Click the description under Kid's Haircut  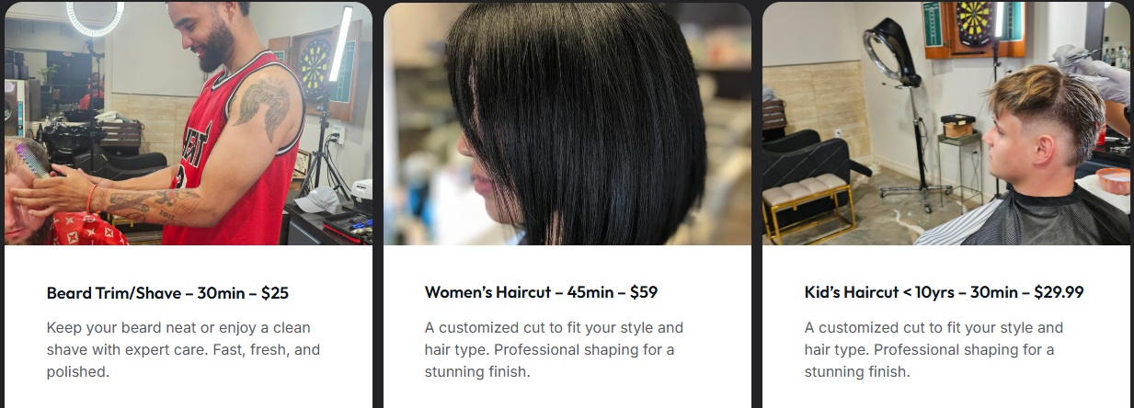coord(934,350)
